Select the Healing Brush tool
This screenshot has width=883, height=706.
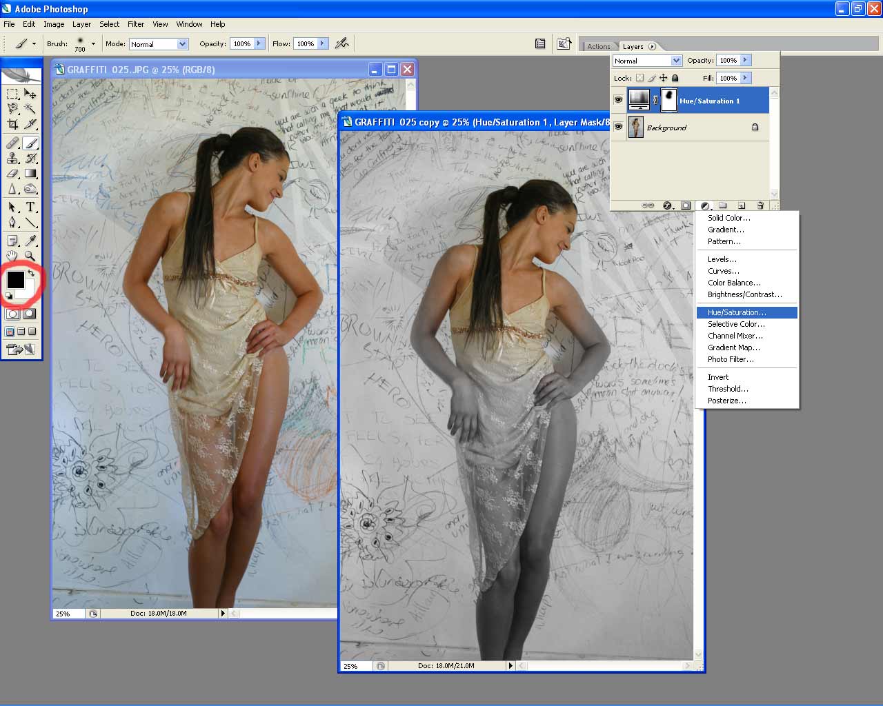tap(12, 143)
